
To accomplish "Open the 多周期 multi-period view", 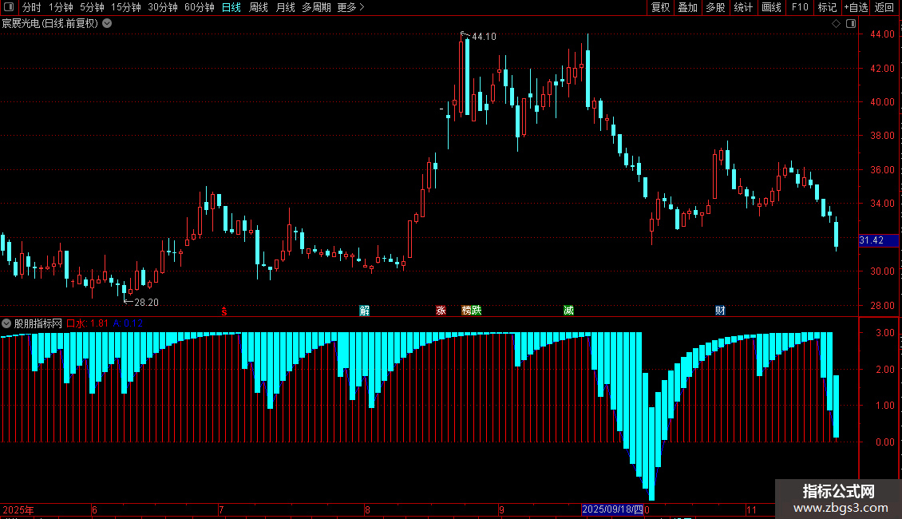I will click(x=316, y=7).
